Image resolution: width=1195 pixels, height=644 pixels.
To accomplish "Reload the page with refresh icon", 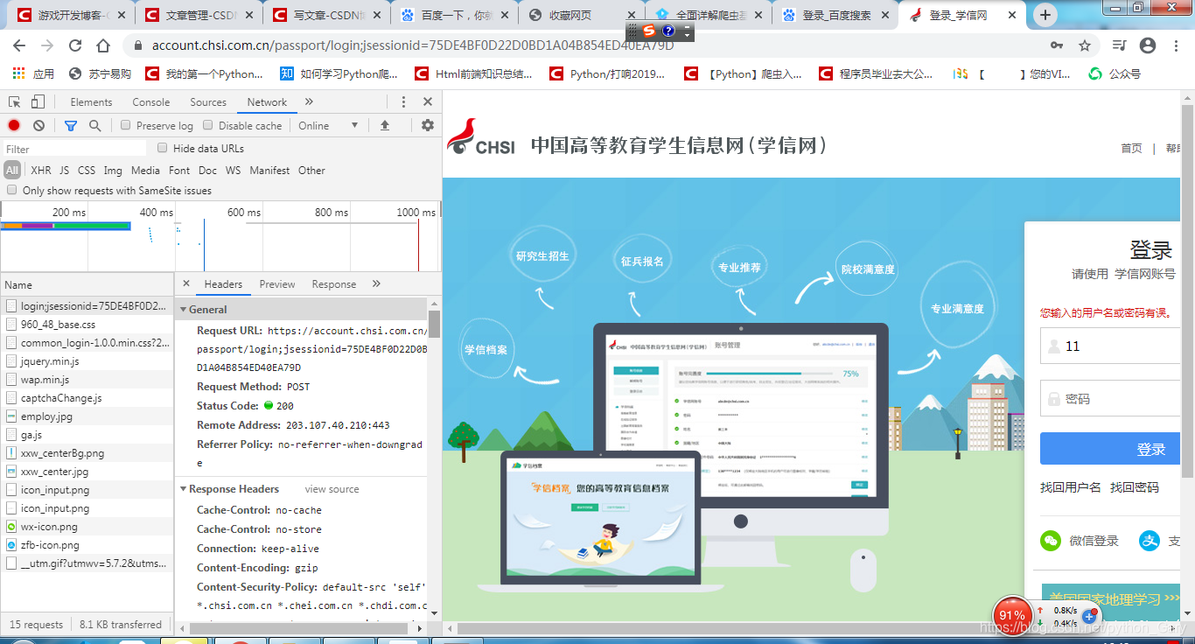I will click(75, 45).
